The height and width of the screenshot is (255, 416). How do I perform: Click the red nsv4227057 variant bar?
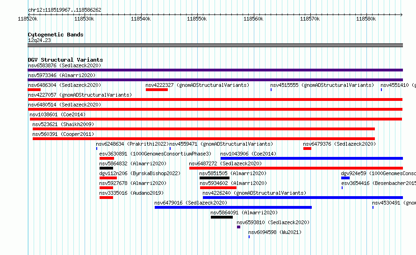coord(215,99)
